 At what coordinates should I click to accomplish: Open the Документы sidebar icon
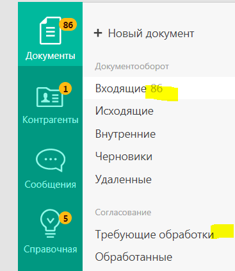[51, 31]
